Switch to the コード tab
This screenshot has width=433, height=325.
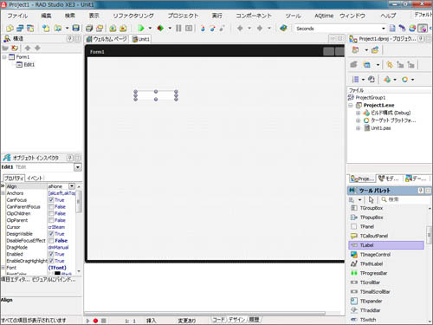[218, 320]
